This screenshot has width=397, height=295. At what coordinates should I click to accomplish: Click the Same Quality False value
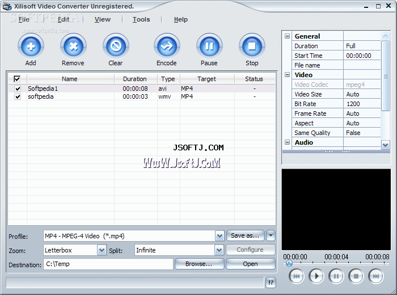click(362, 133)
